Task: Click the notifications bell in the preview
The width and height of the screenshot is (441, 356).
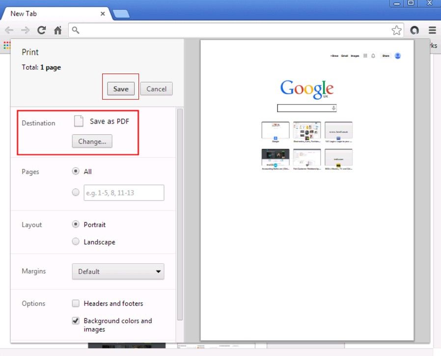Action: point(373,55)
